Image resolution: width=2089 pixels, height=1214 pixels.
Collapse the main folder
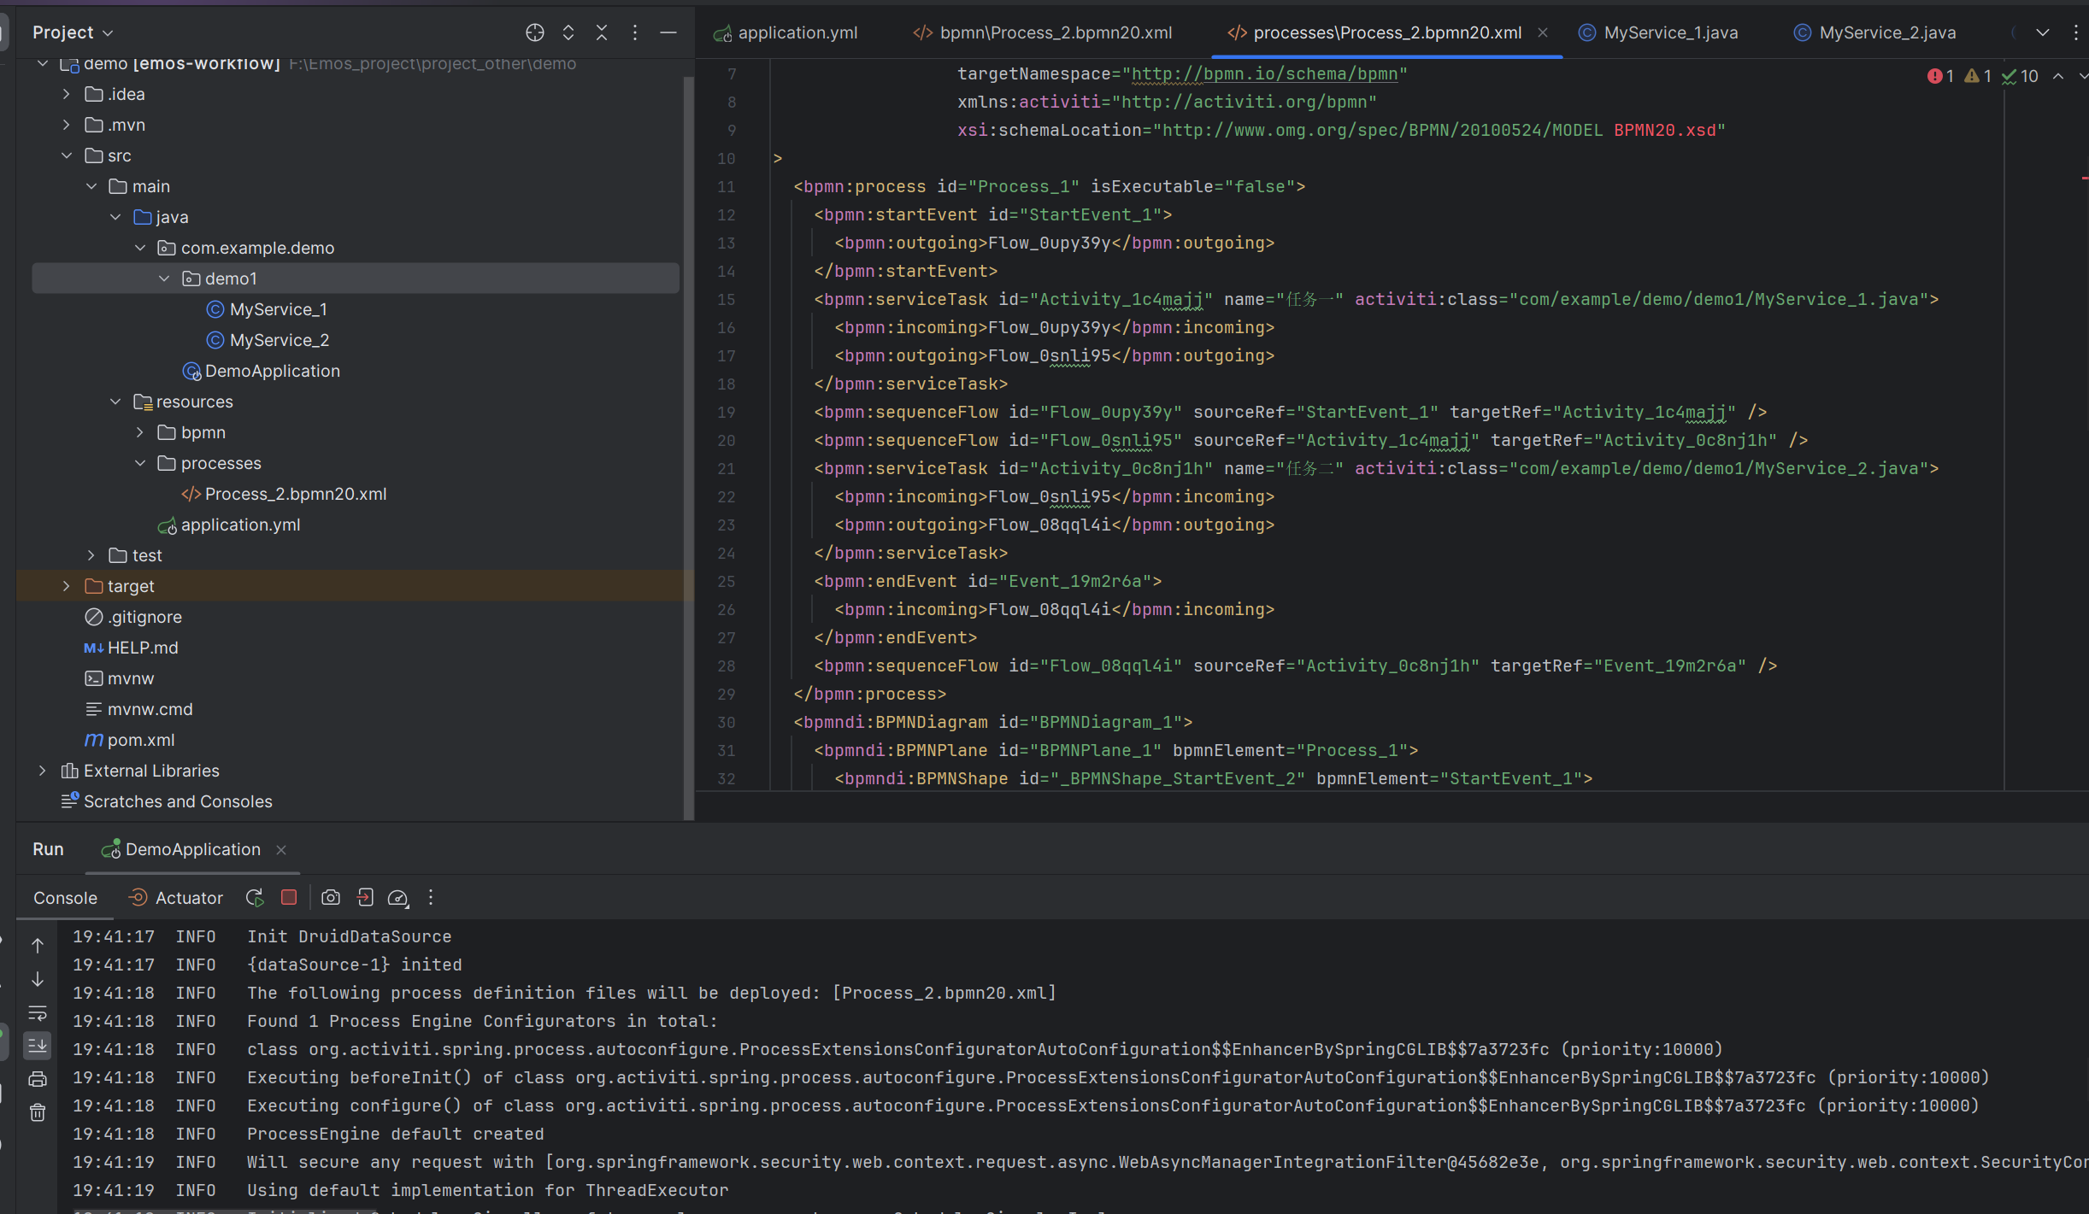click(91, 186)
